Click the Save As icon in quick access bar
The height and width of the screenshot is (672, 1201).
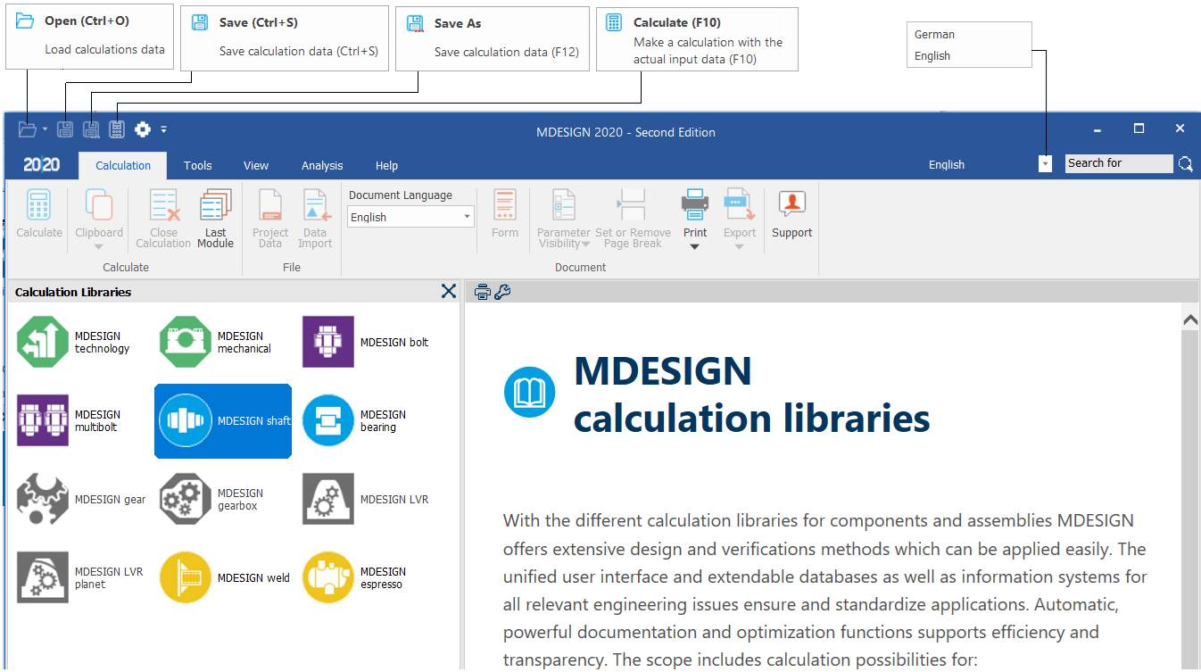91,129
